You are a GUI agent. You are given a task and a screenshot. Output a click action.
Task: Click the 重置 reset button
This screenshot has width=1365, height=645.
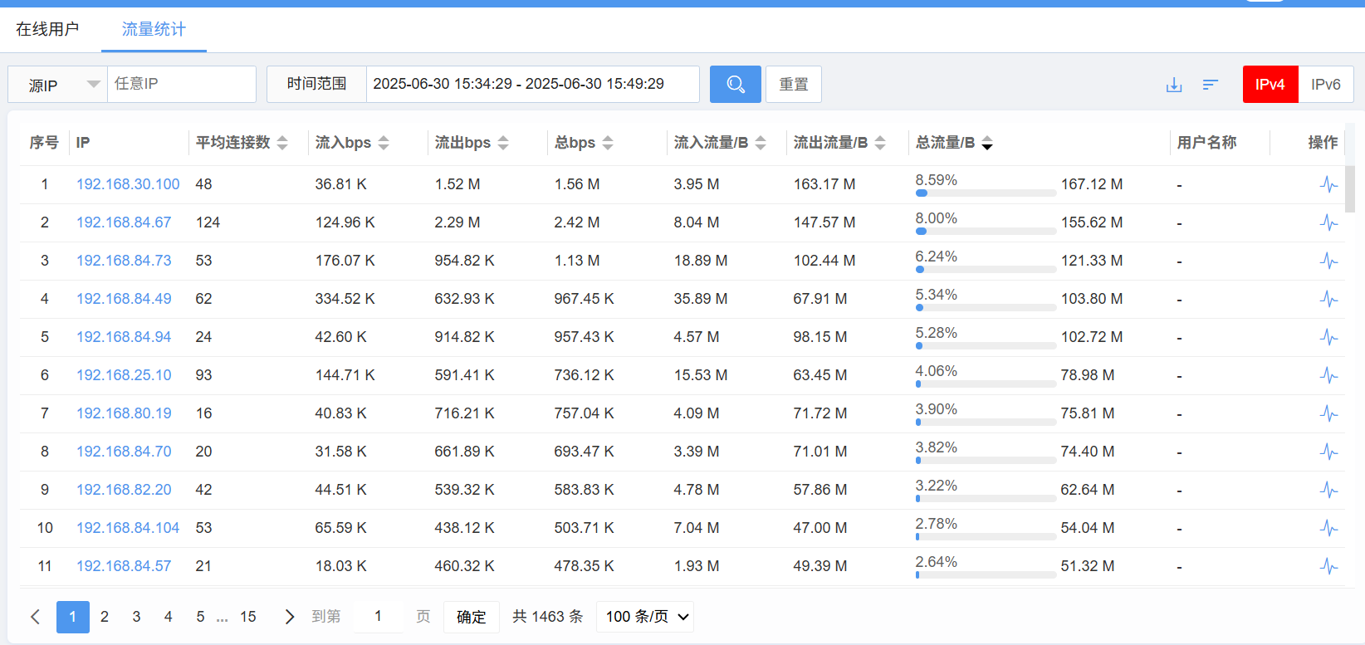794,84
